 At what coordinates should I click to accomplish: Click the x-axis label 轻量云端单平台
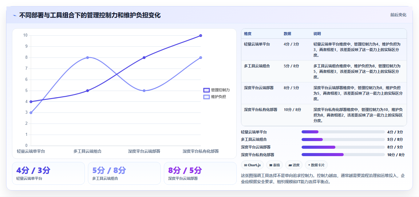click(x=31, y=151)
